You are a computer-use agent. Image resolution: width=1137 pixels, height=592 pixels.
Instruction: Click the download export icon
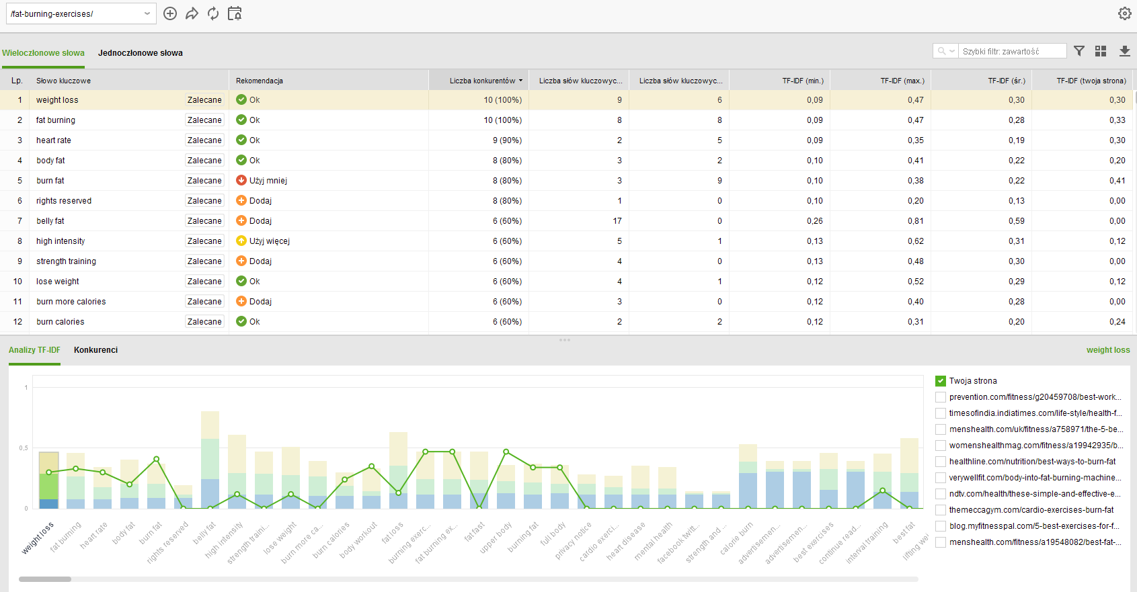[x=1124, y=51]
